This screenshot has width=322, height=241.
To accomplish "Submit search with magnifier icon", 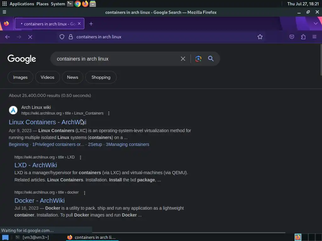I will click(x=211, y=59).
